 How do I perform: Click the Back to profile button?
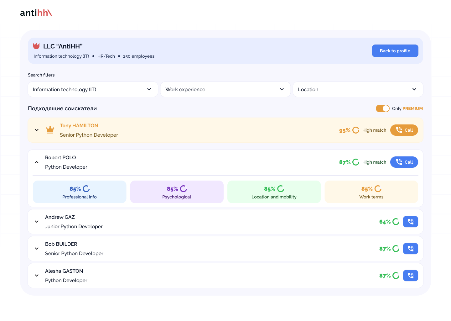(x=395, y=51)
